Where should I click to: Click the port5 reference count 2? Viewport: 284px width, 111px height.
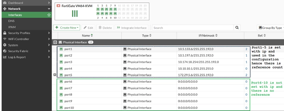coord(246,75)
